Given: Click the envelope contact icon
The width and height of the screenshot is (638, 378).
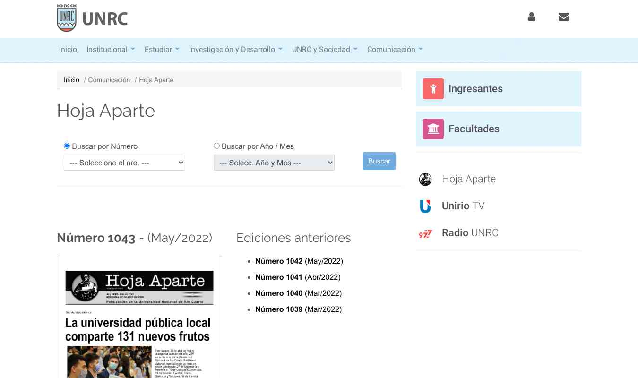Looking at the screenshot, I should click(563, 17).
